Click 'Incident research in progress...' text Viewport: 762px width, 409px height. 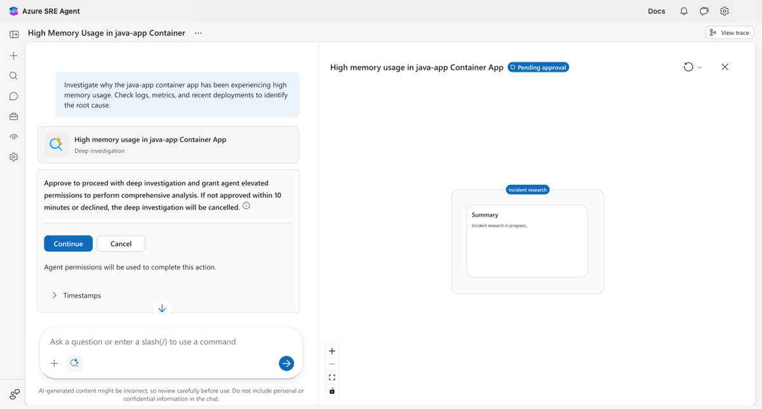[x=500, y=225]
